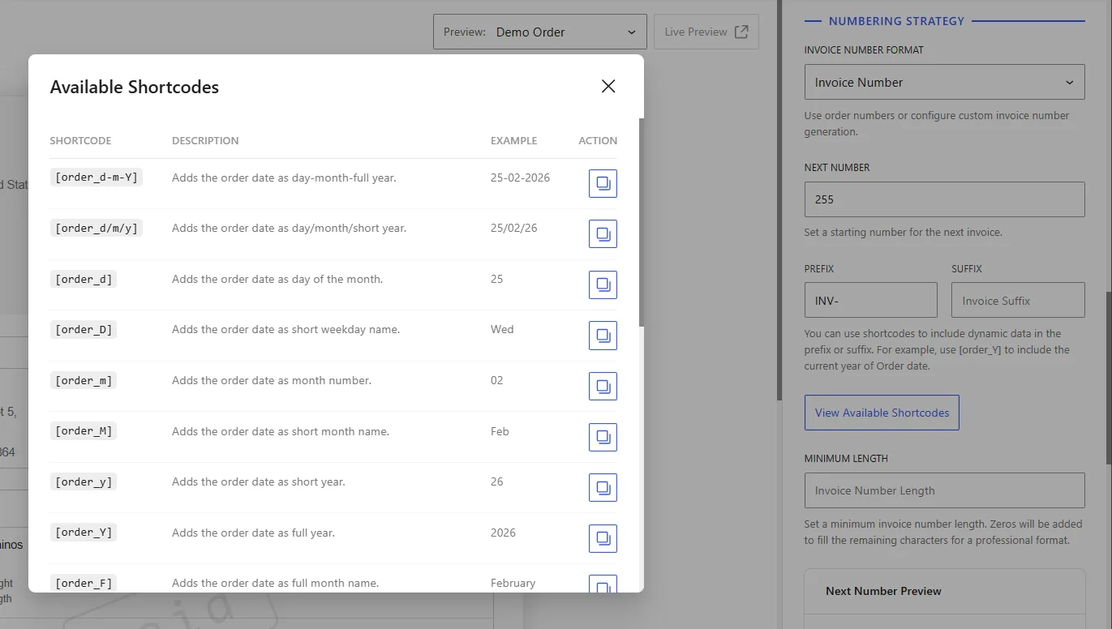Click the Invoice Number Length field
Image resolution: width=1112 pixels, height=629 pixels.
pos(944,490)
